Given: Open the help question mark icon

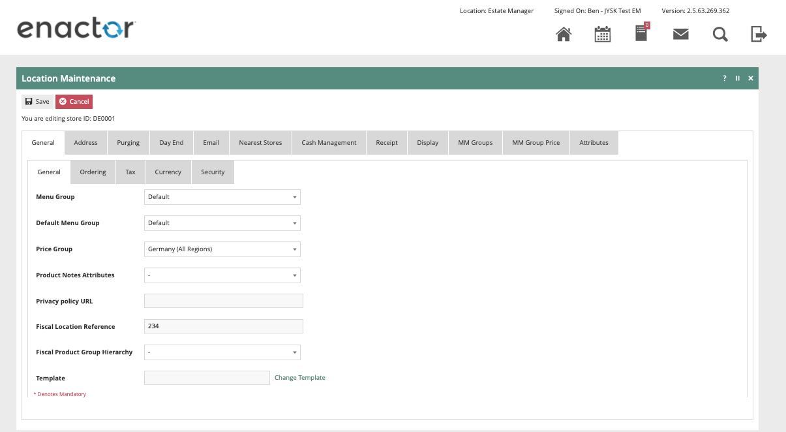Looking at the screenshot, I should coord(724,78).
